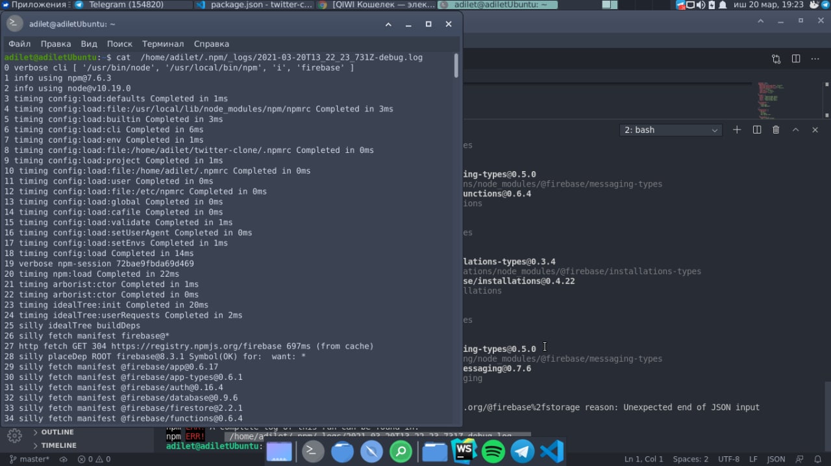Switch to adilet@adiletUbuntu taskbar window
The image size is (831, 466).
[x=498, y=5]
